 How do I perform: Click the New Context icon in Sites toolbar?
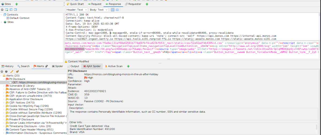click(x=6, y=10)
